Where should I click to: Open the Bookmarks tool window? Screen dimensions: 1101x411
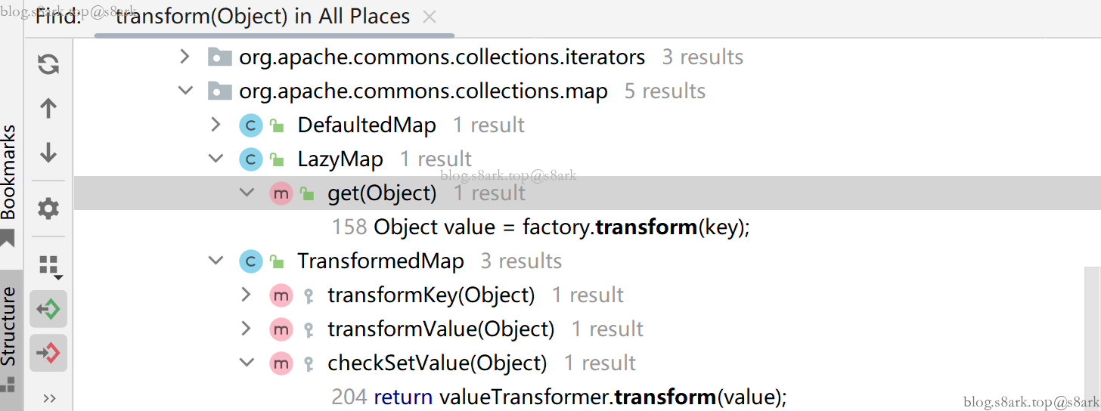coord(8,174)
